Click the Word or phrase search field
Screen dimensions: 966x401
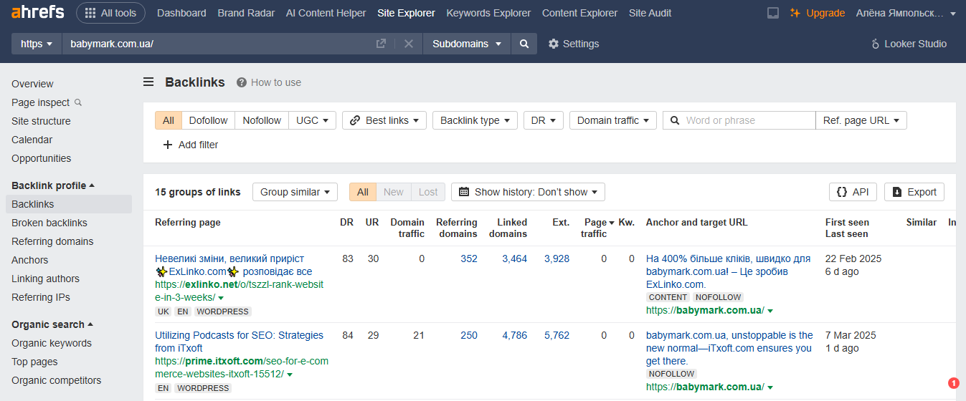coord(739,120)
